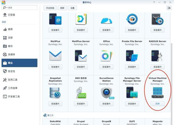Install the Office package
174x125 pixels.
coord(106,67)
